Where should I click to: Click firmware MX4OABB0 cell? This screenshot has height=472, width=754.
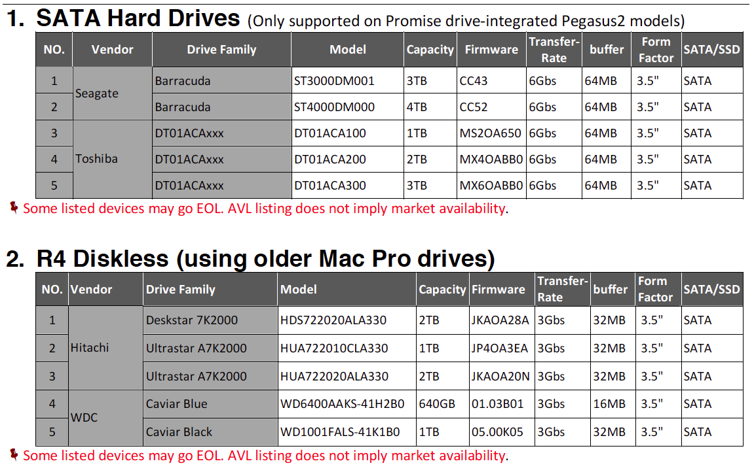(x=491, y=160)
